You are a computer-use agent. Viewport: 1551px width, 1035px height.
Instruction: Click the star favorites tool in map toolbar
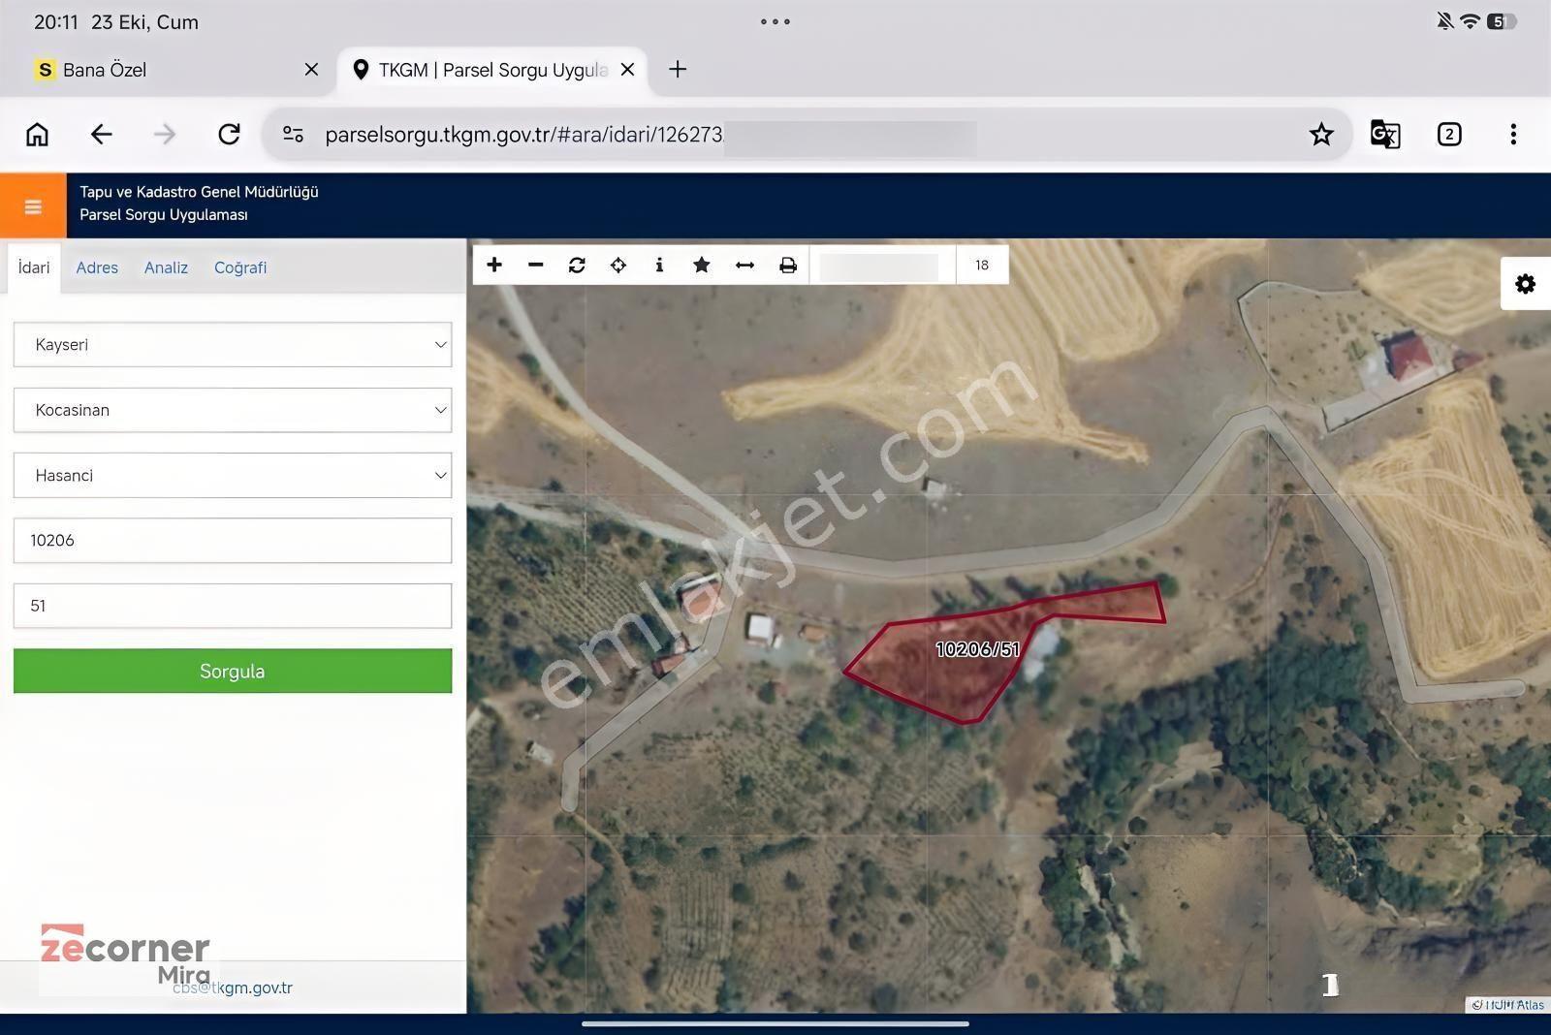pyautogui.click(x=702, y=265)
